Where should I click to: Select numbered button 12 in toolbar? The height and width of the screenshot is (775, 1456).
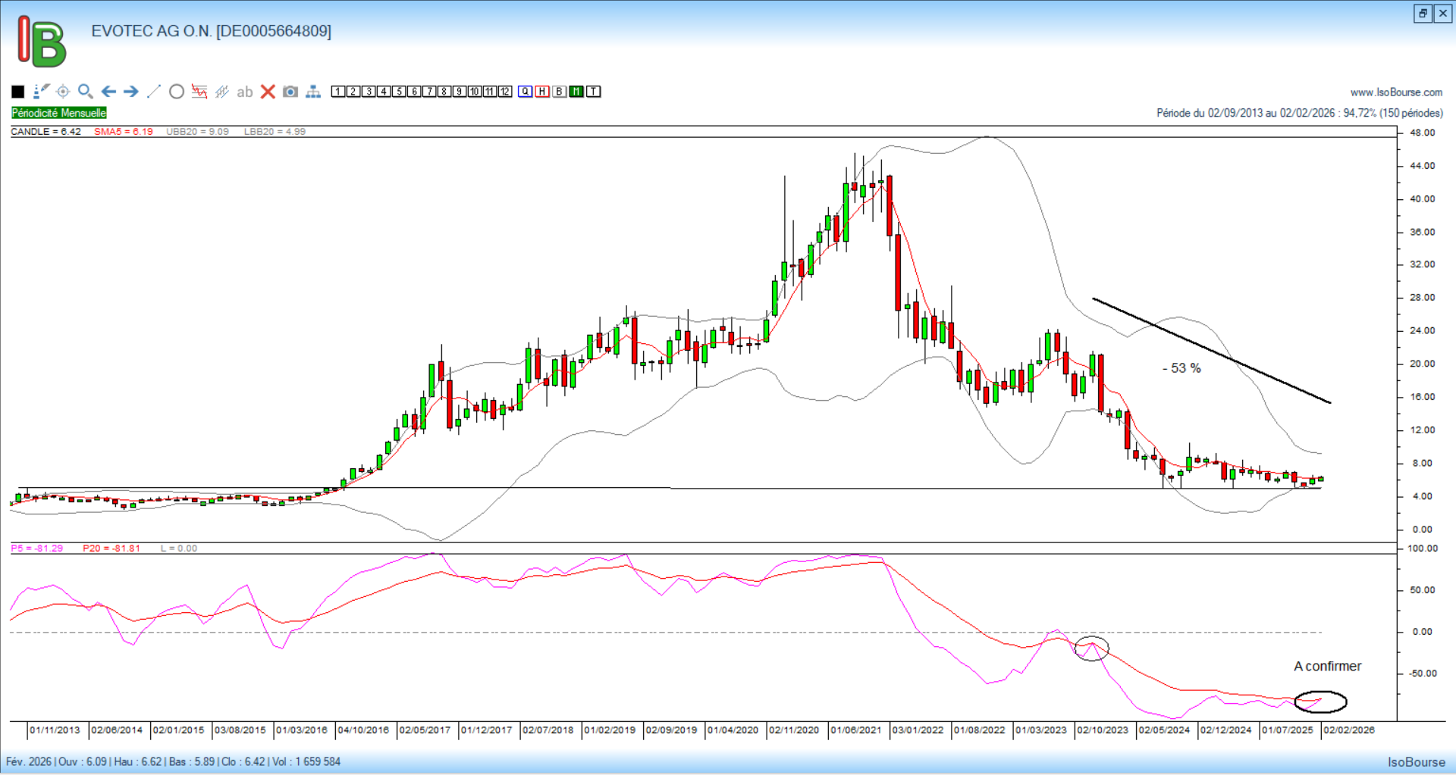(505, 92)
